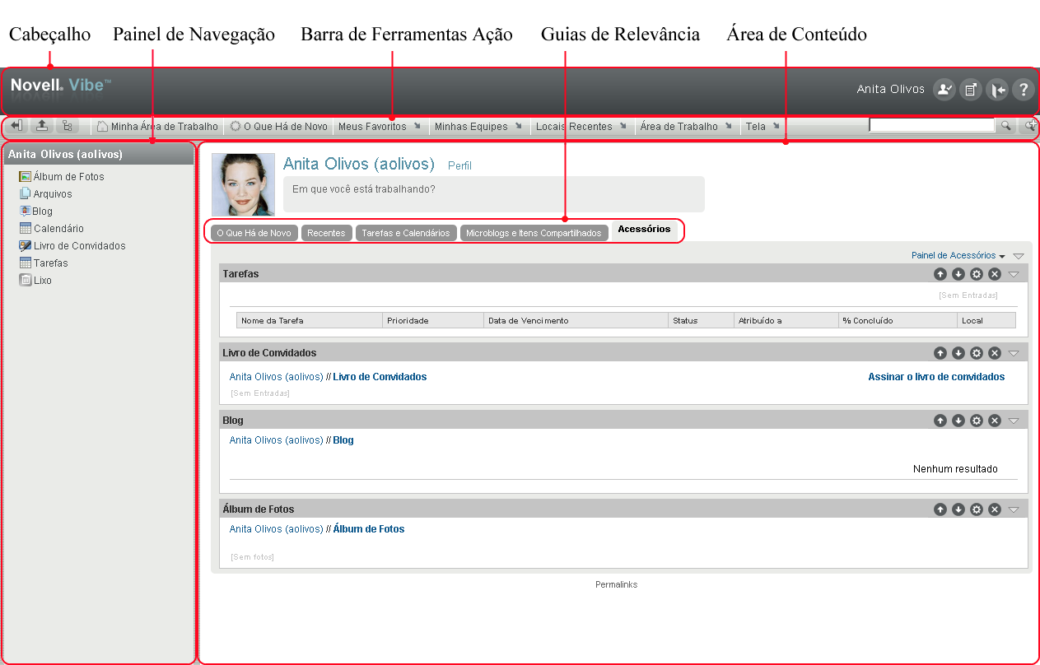This screenshot has height=665, width=1040.
Task: Open the Tela dropdown menu
Action: coord(763,127)
